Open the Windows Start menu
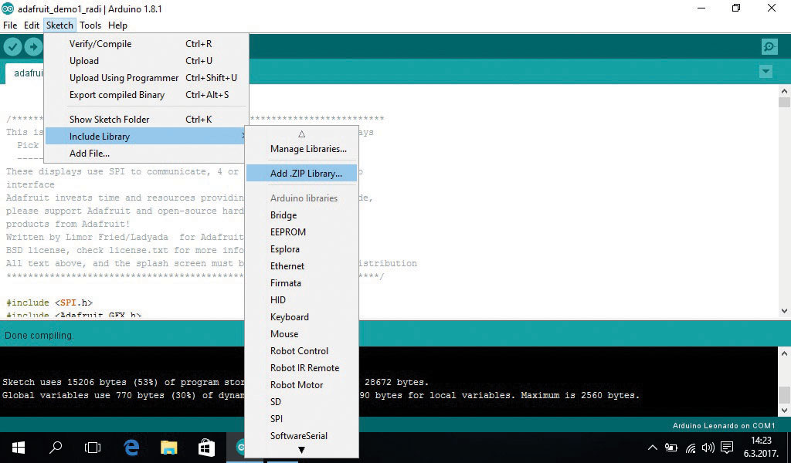 point(18,447)
